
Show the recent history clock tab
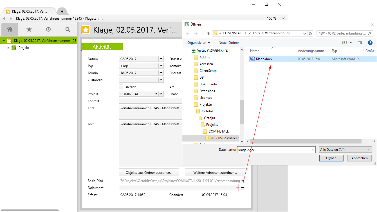[x=48, y=29]
